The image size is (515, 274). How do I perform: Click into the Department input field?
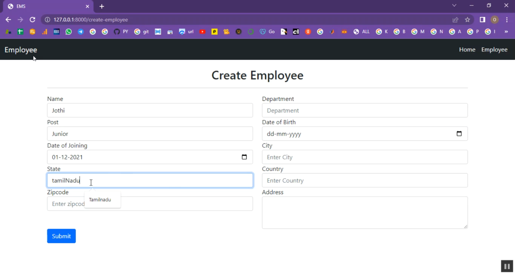point(365,110)
